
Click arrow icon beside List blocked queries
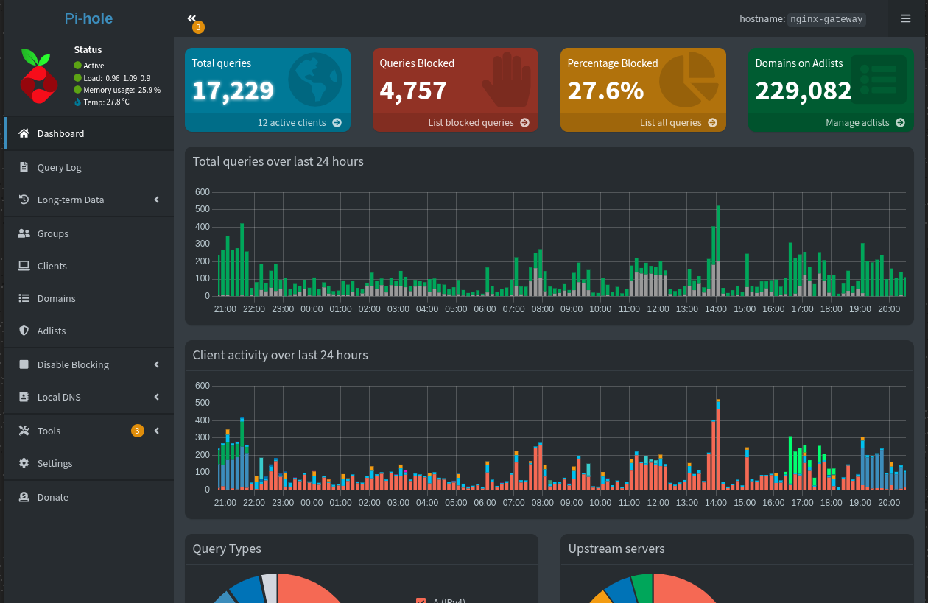pyautogui.click(x=524, y=123)
